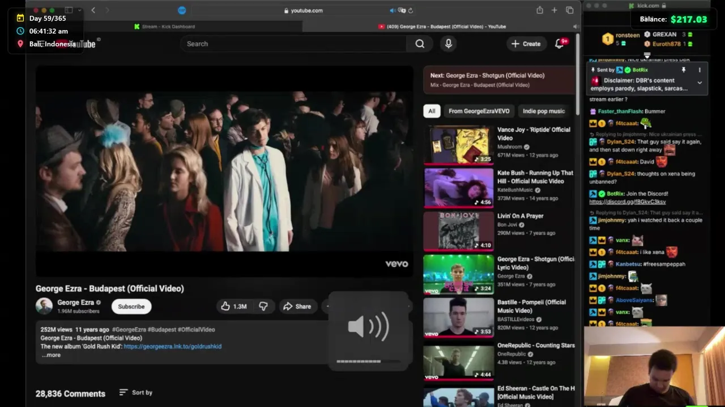Click the voice search microphone icon
Viewport: 725px width, 407px height.
point(449,44)
